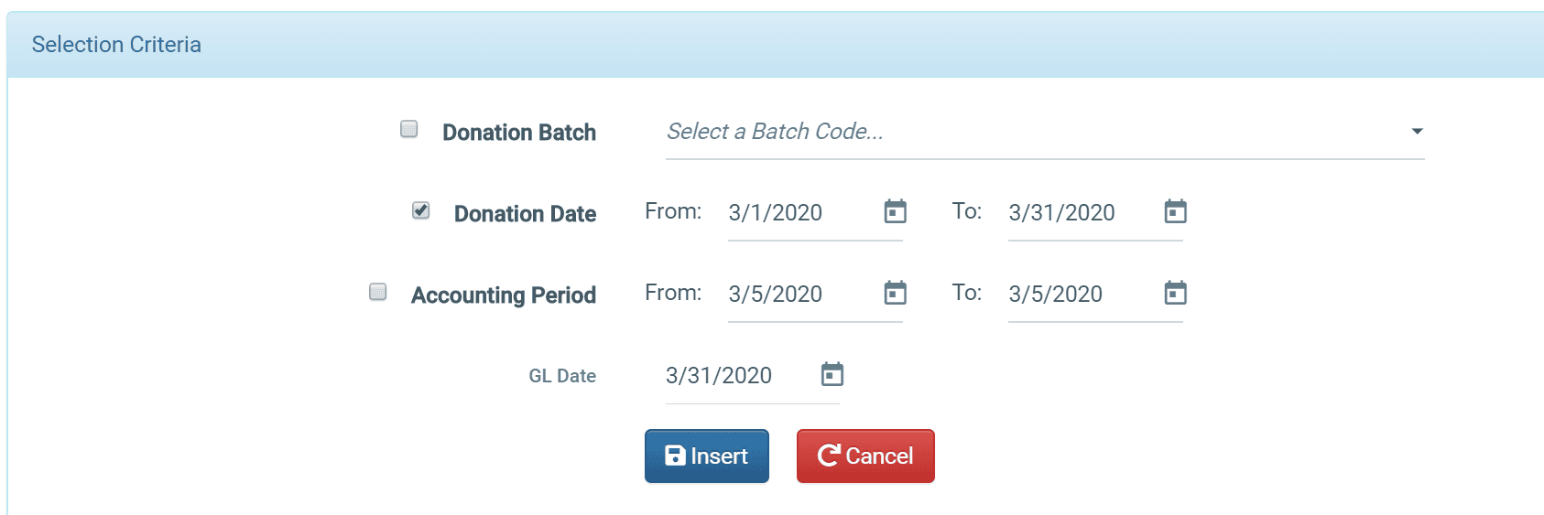This screenshot has width=1544, height=515.
Task: Open the GL Date calendar picker
Action: pyautogui.click(x=832, y=374)
